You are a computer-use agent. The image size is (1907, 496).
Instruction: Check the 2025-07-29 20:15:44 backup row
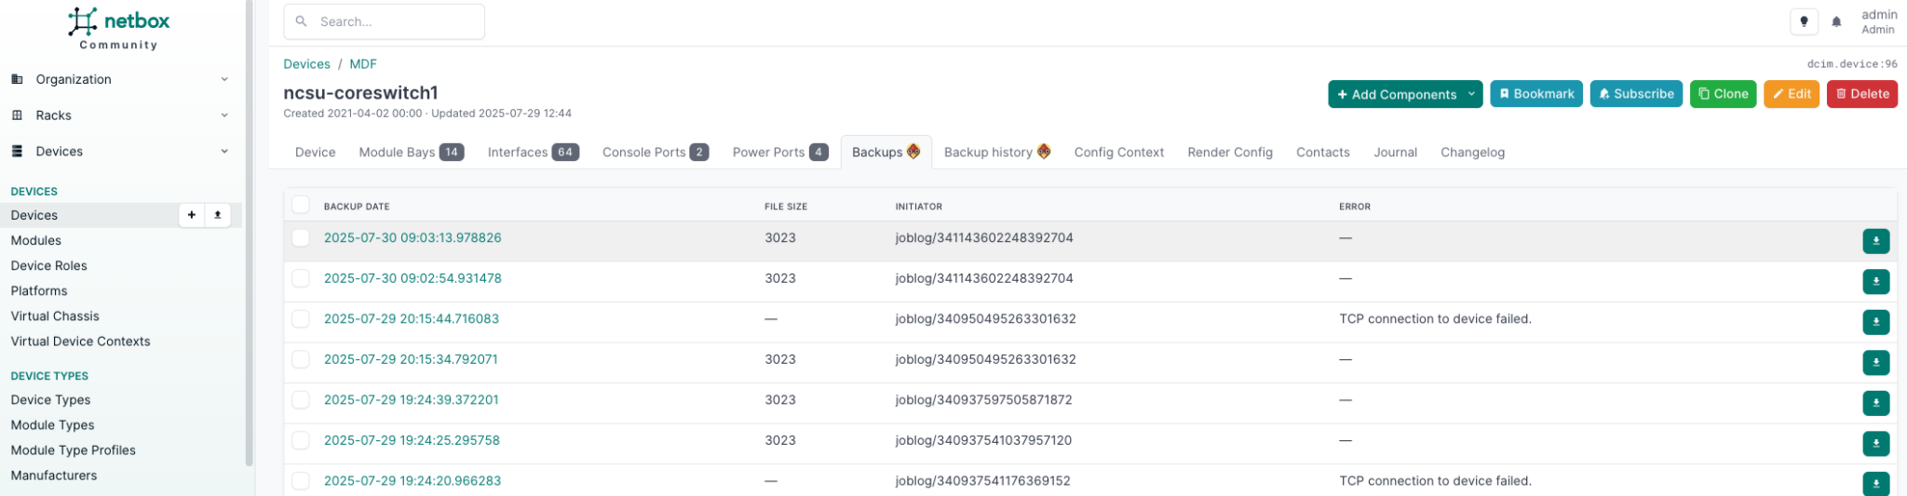coord(300,319)
